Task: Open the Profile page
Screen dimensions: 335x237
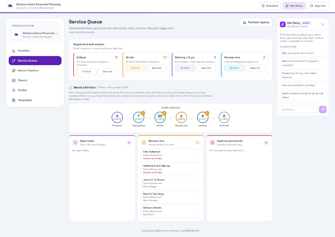Action: coord(35,90)
